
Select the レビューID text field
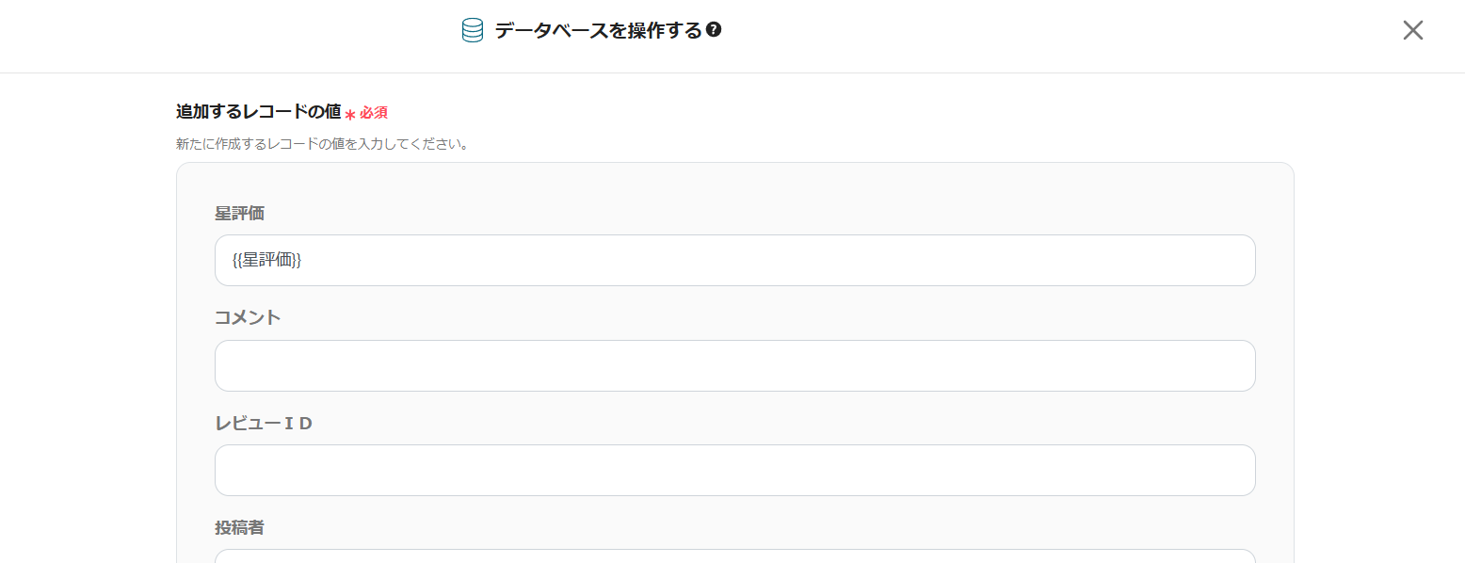coord(734,470)
